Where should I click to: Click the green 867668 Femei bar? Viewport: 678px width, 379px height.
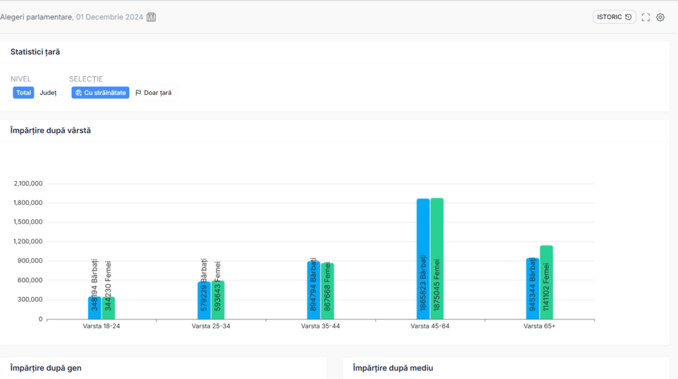coord(327,291)
